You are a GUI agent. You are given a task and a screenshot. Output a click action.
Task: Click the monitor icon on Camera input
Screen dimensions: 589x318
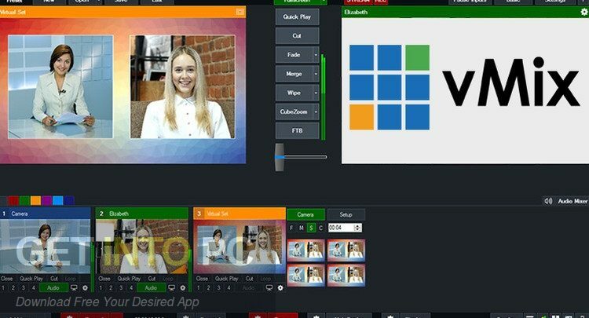(74, 288)
